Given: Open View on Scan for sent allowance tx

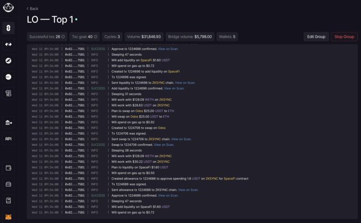Looking at the screenshot, I should click(188, 190).
